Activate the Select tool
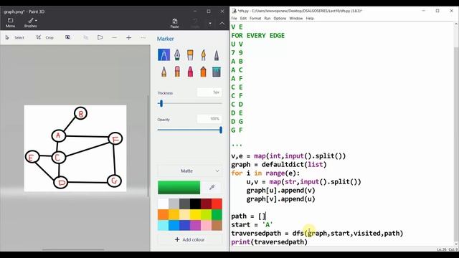This screenshot has height=258, width=459. [15, 37]
